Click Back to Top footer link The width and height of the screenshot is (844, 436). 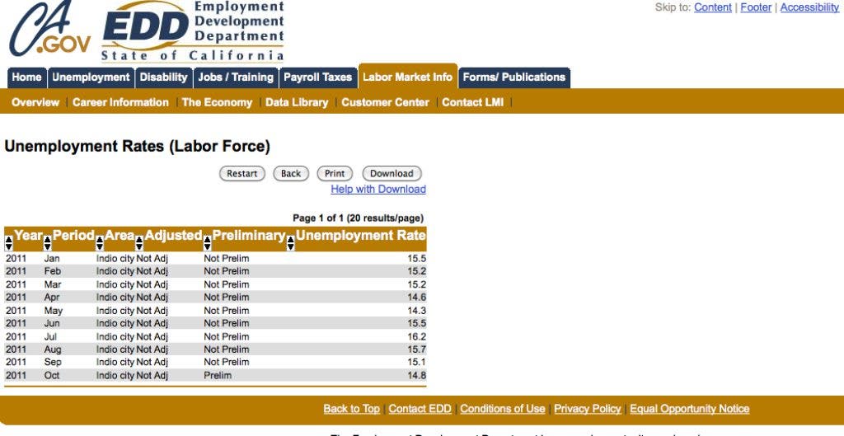351,409
